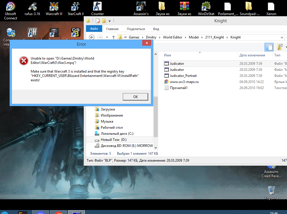Launch the rufus-3.16 desktop icon
The height and width of the screenshot is (214, 287).
pyautogui.click(x=32, y=9)
